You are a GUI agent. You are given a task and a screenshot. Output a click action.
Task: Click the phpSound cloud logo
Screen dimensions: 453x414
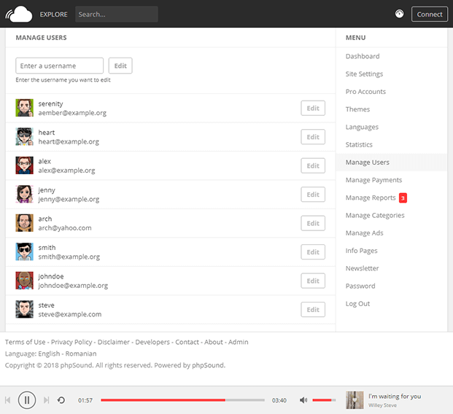point(19,14)
